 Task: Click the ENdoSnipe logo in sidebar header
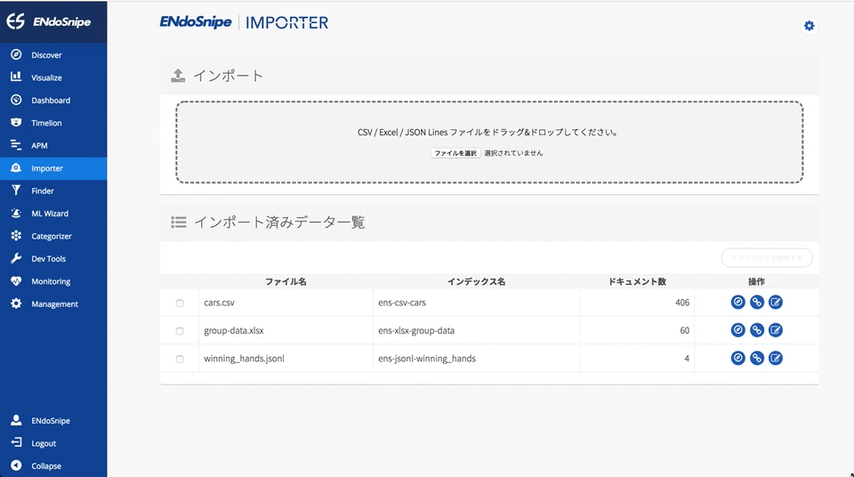49,21
